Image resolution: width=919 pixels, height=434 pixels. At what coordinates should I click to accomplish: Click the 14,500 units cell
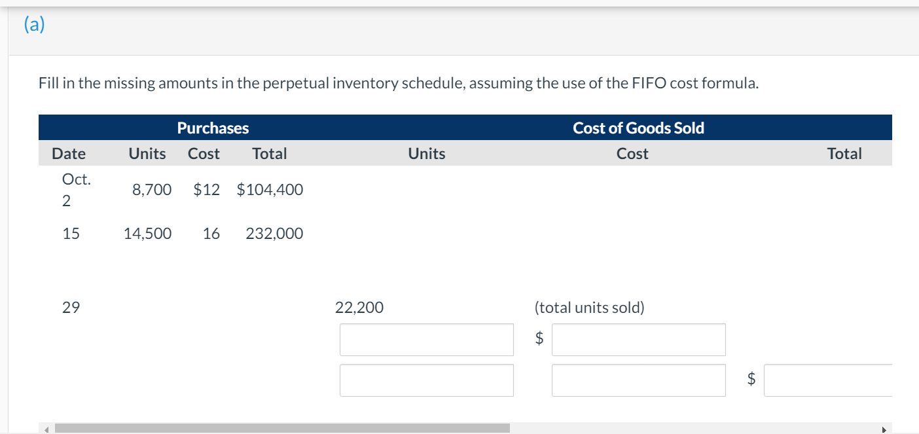pos(148,234)
